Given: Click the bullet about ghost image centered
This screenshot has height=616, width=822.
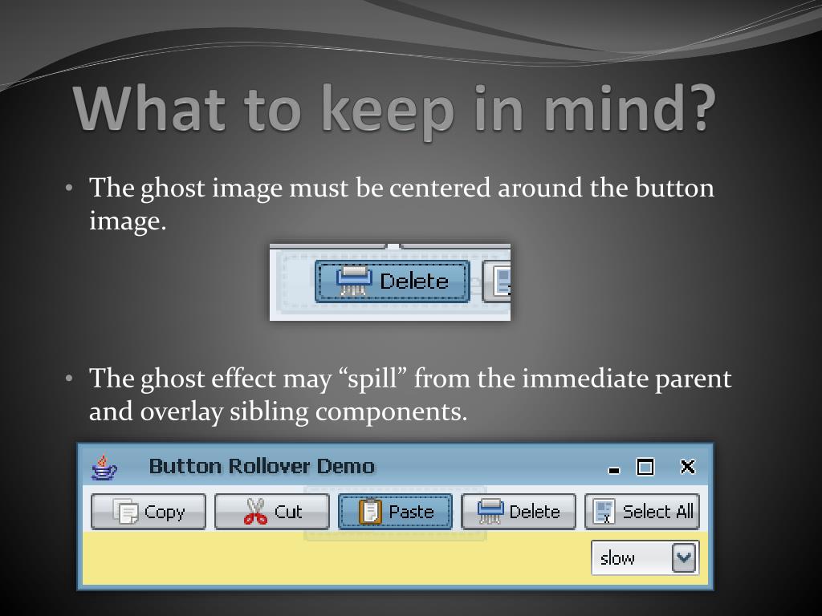Looking at the screenshot, I should [401, 203].
